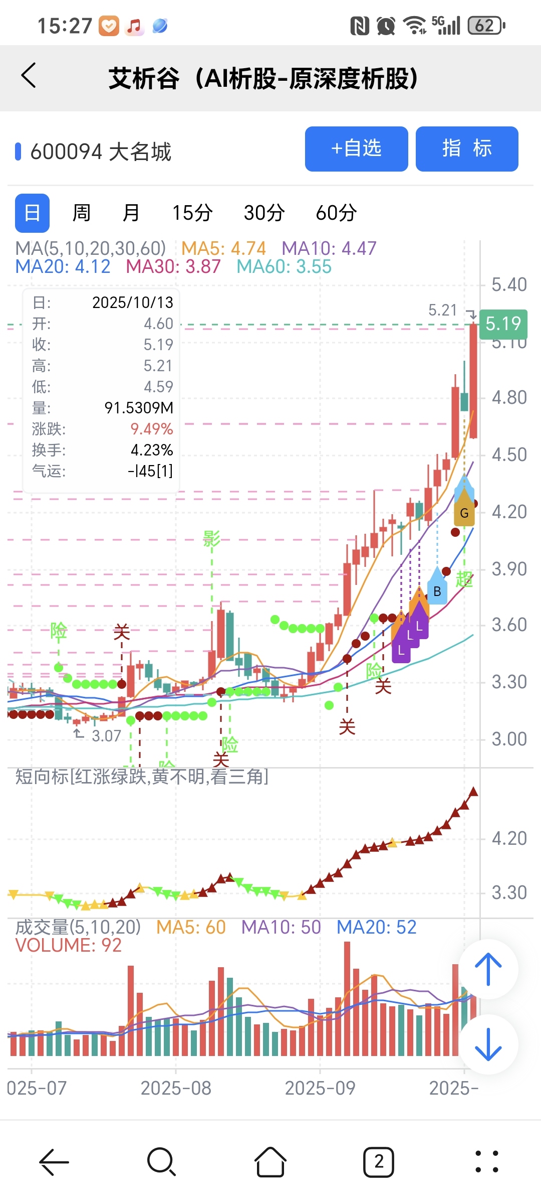Tap the MA10: 4.47 legend value
The image size is (541, 1204).
click(x=329, y=248)
